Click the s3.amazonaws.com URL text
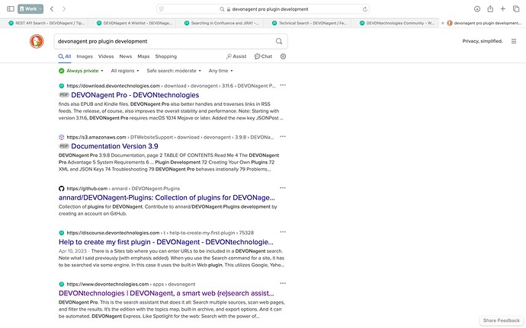Screen dimensions: 526x328 coord(170,137)
